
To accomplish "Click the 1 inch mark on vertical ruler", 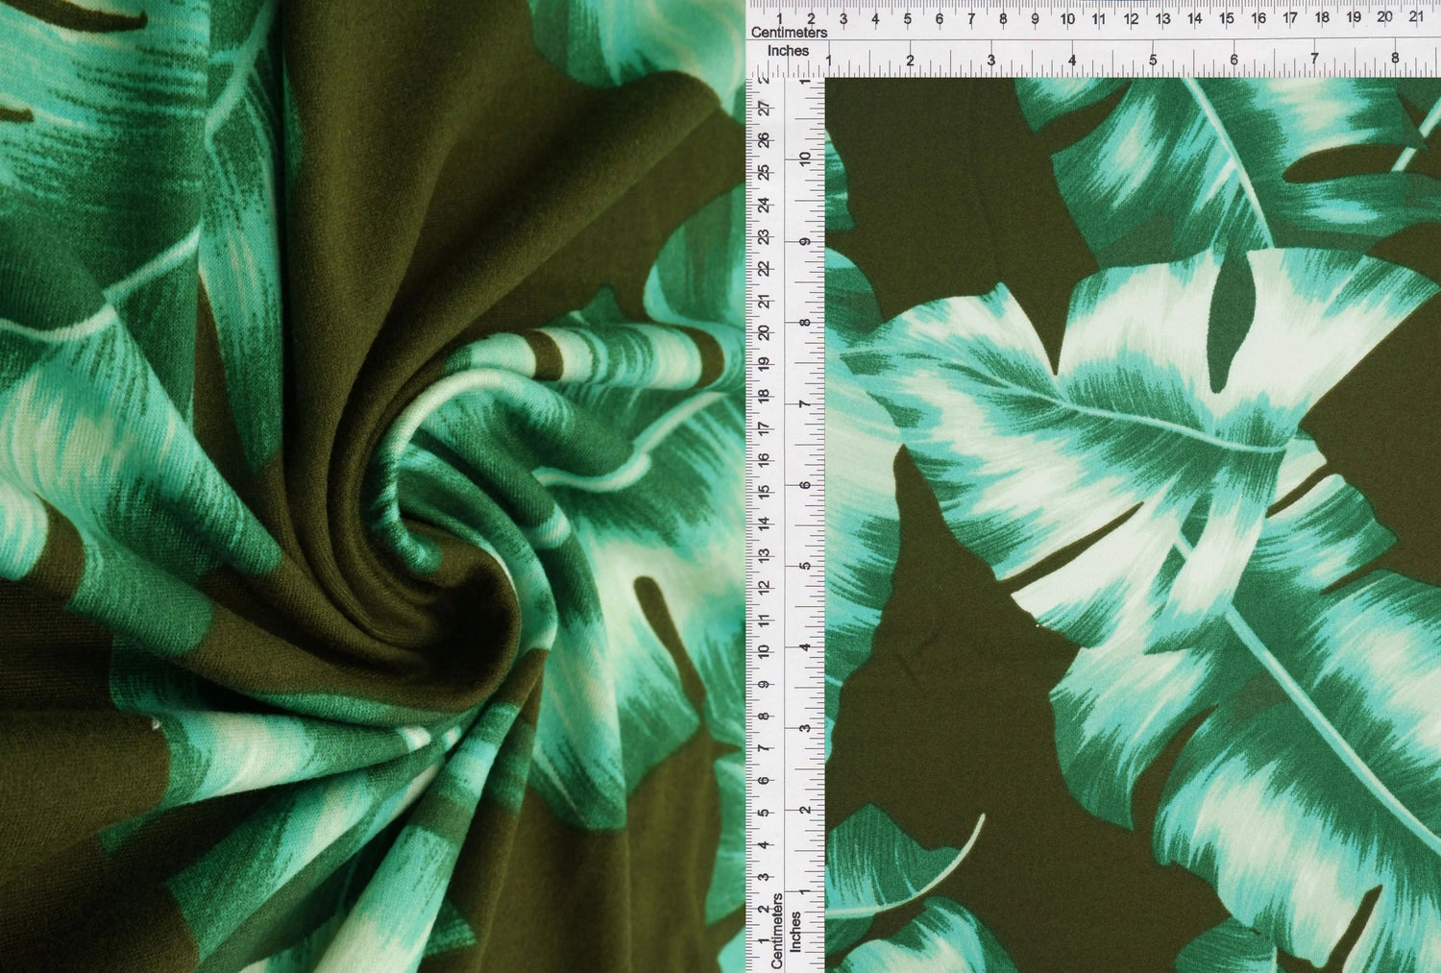I will pyautogui.click(x=807, y=889).
